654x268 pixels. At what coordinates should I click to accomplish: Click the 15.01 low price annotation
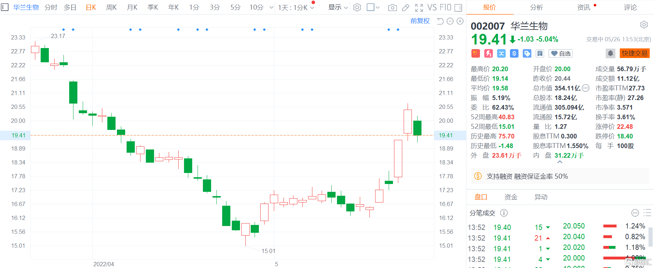(268, 251)
